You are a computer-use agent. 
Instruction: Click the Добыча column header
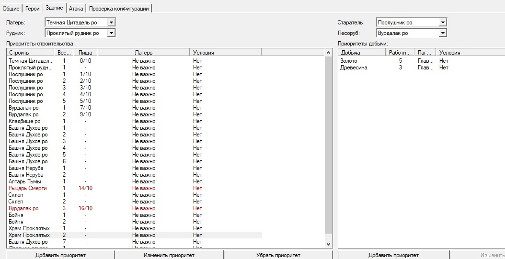tap(362, 53)
